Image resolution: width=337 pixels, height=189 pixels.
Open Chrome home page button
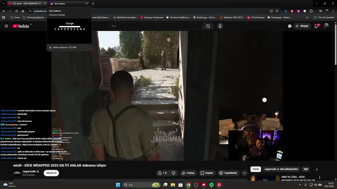pyautogui.click(x=23, y=11)
